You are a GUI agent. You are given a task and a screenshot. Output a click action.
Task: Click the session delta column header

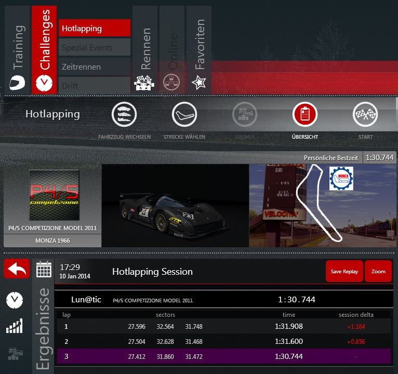(x=356, y=315)
